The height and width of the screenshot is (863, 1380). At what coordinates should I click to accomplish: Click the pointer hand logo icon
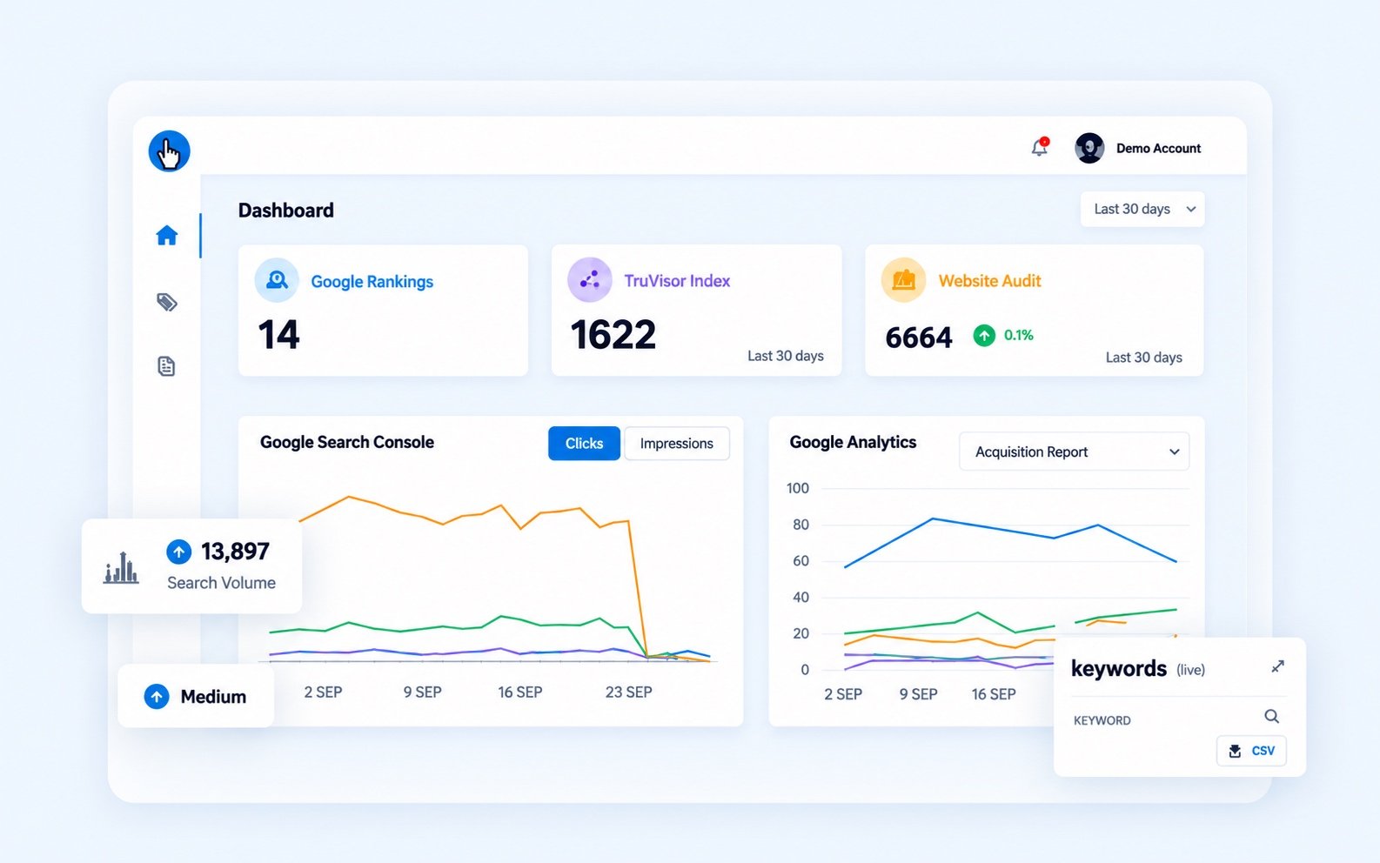[169, 151]
